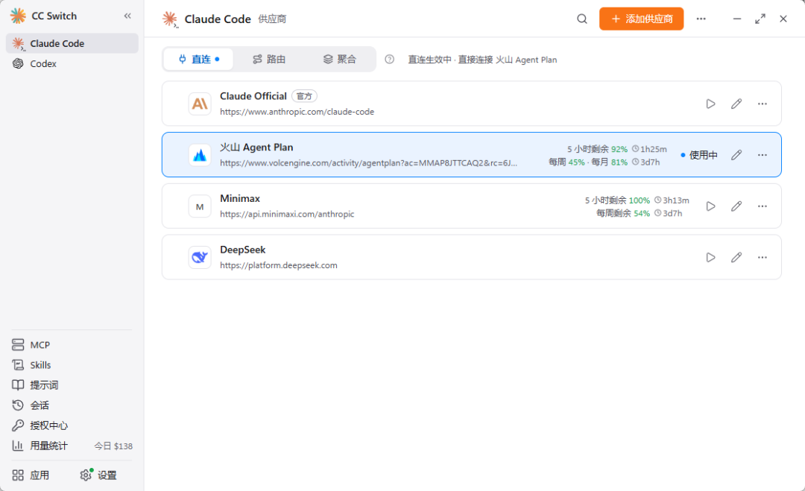
Task: Click the 今日 $138 usage value
Action: [113, 446]
